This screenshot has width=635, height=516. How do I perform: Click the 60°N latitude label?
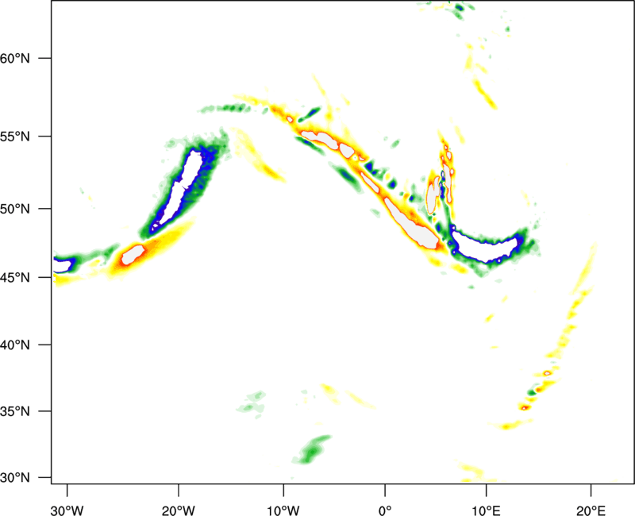click(15, 58)
